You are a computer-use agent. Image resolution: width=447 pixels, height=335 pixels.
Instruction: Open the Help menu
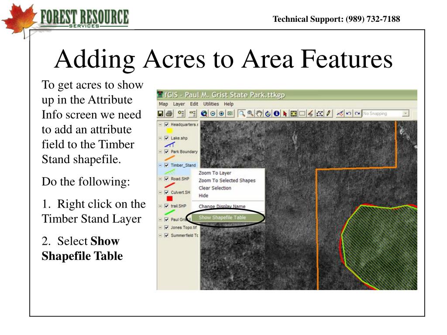[x=229, y=104]
